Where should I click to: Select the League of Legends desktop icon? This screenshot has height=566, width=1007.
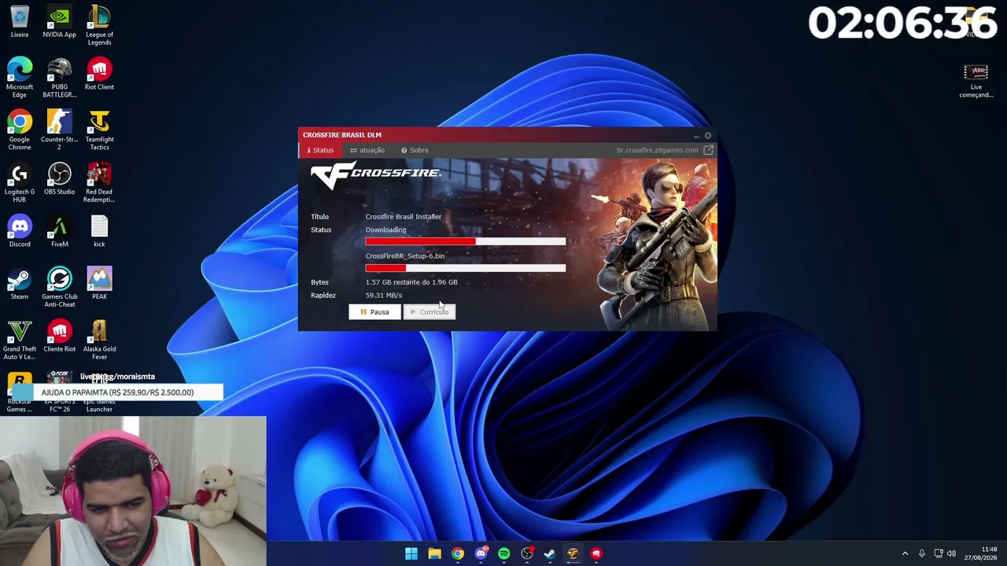click(x=99, y=26)
